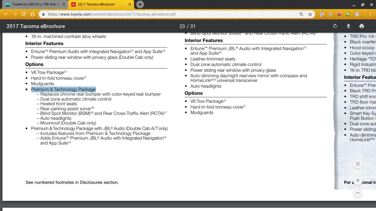The height and width of the screenshot is (211, 376).
Task: Click the 2017 Tacoma eBrochure PDF title
Action: pos(36,26)
